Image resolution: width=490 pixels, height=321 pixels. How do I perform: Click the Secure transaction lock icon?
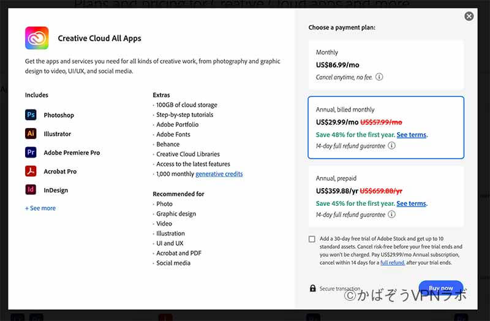(x=312, y=288)
